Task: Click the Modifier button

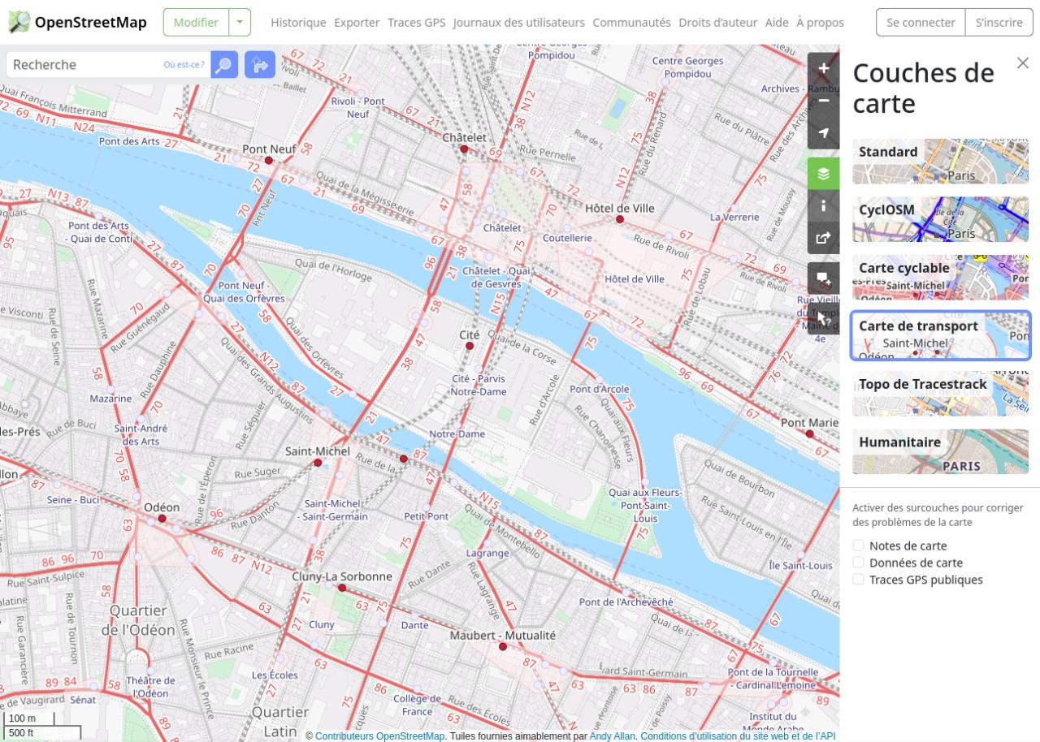Action: [196, 23]
